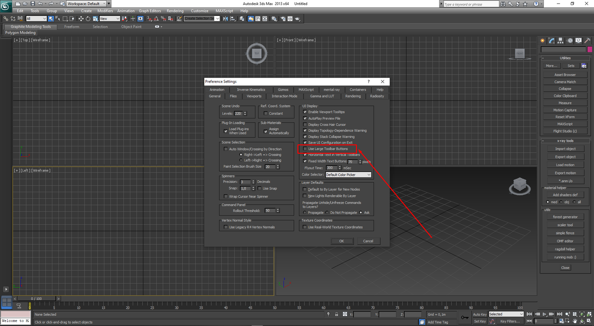
Task: Click the Save File icon in title bar
Action: pyautogui.click(x=32, y=4)
